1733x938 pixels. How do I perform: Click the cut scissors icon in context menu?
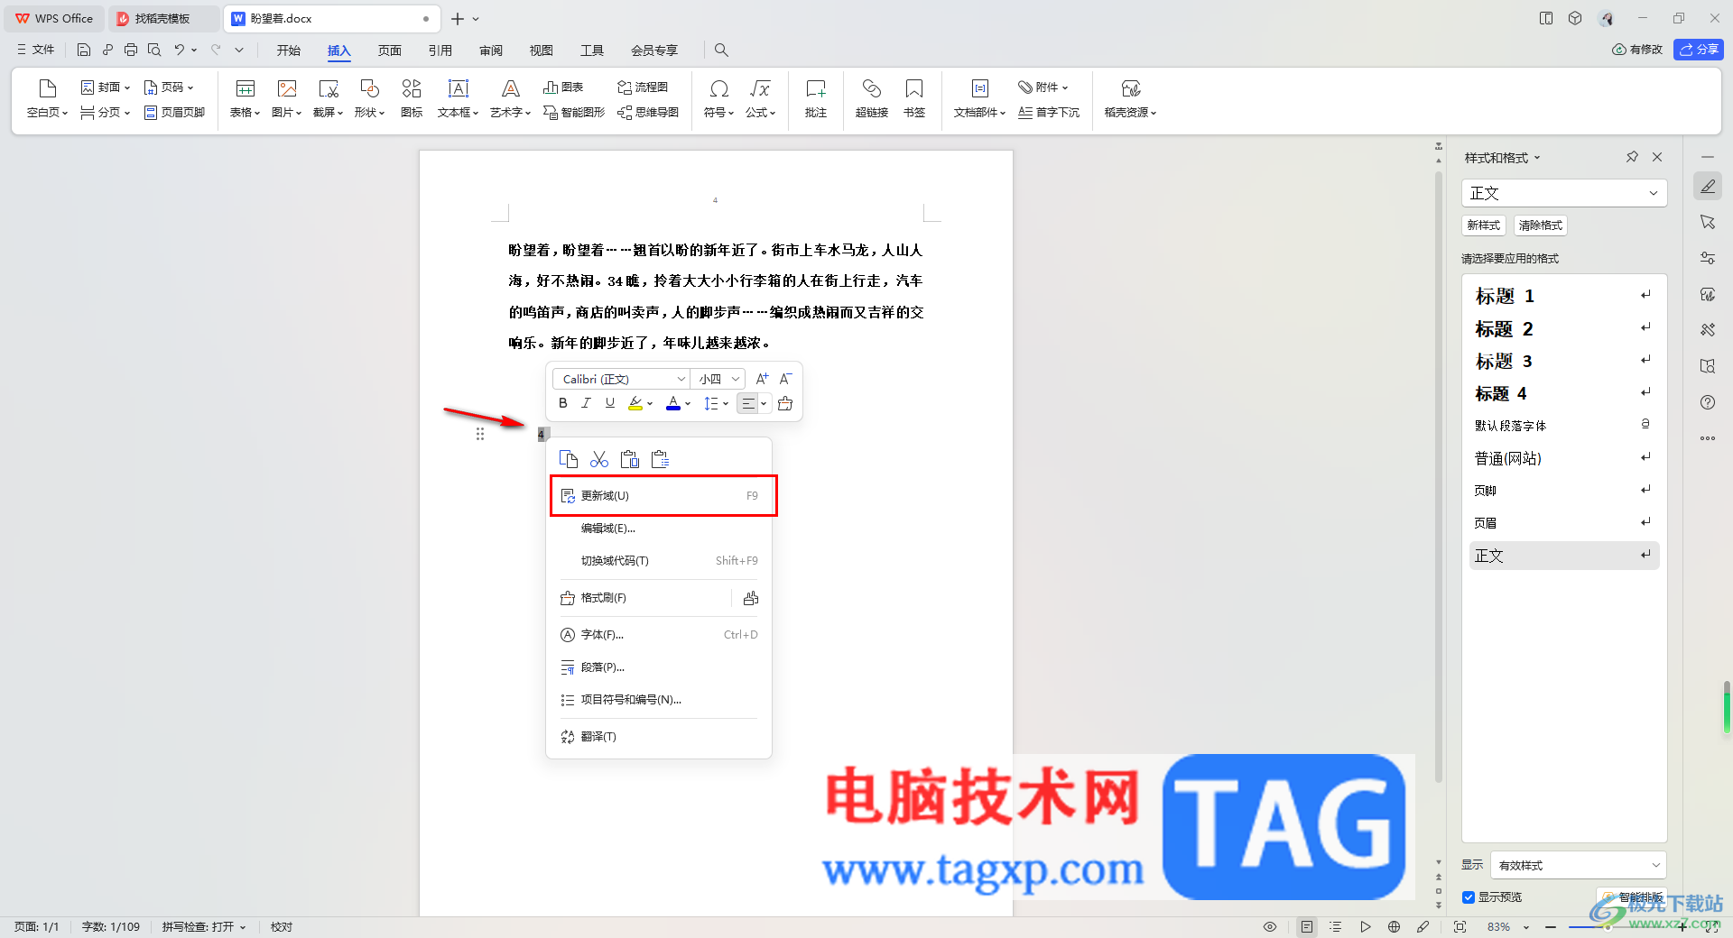tap(599, 459)
